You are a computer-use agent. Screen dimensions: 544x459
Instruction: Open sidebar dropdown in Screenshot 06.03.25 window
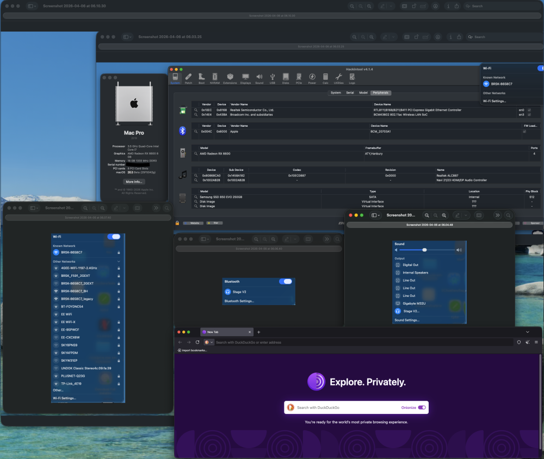127,37
